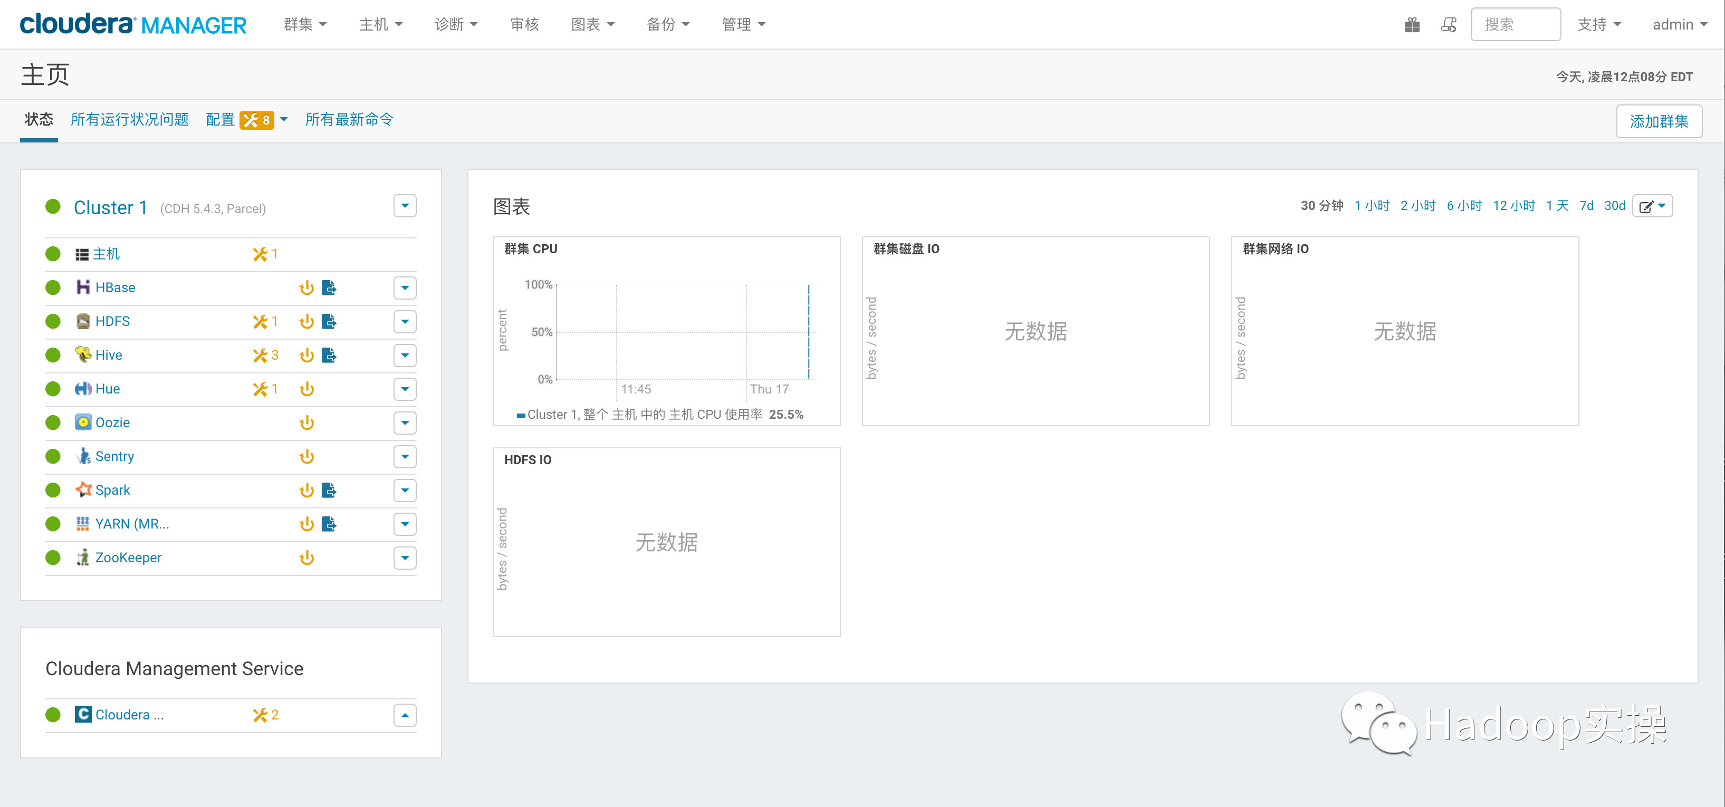Viewport: 1725px width, 807px height.
Task: Click HDFS deploy client configuration icon
Action: [329, 321]
